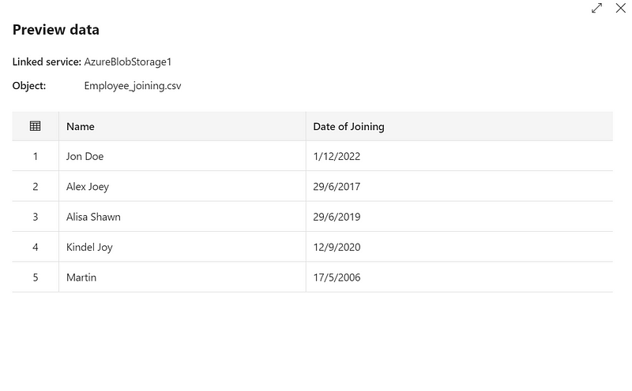Click the Employee_joining.csv object name
632x391 pixels.
click(133, 86)
